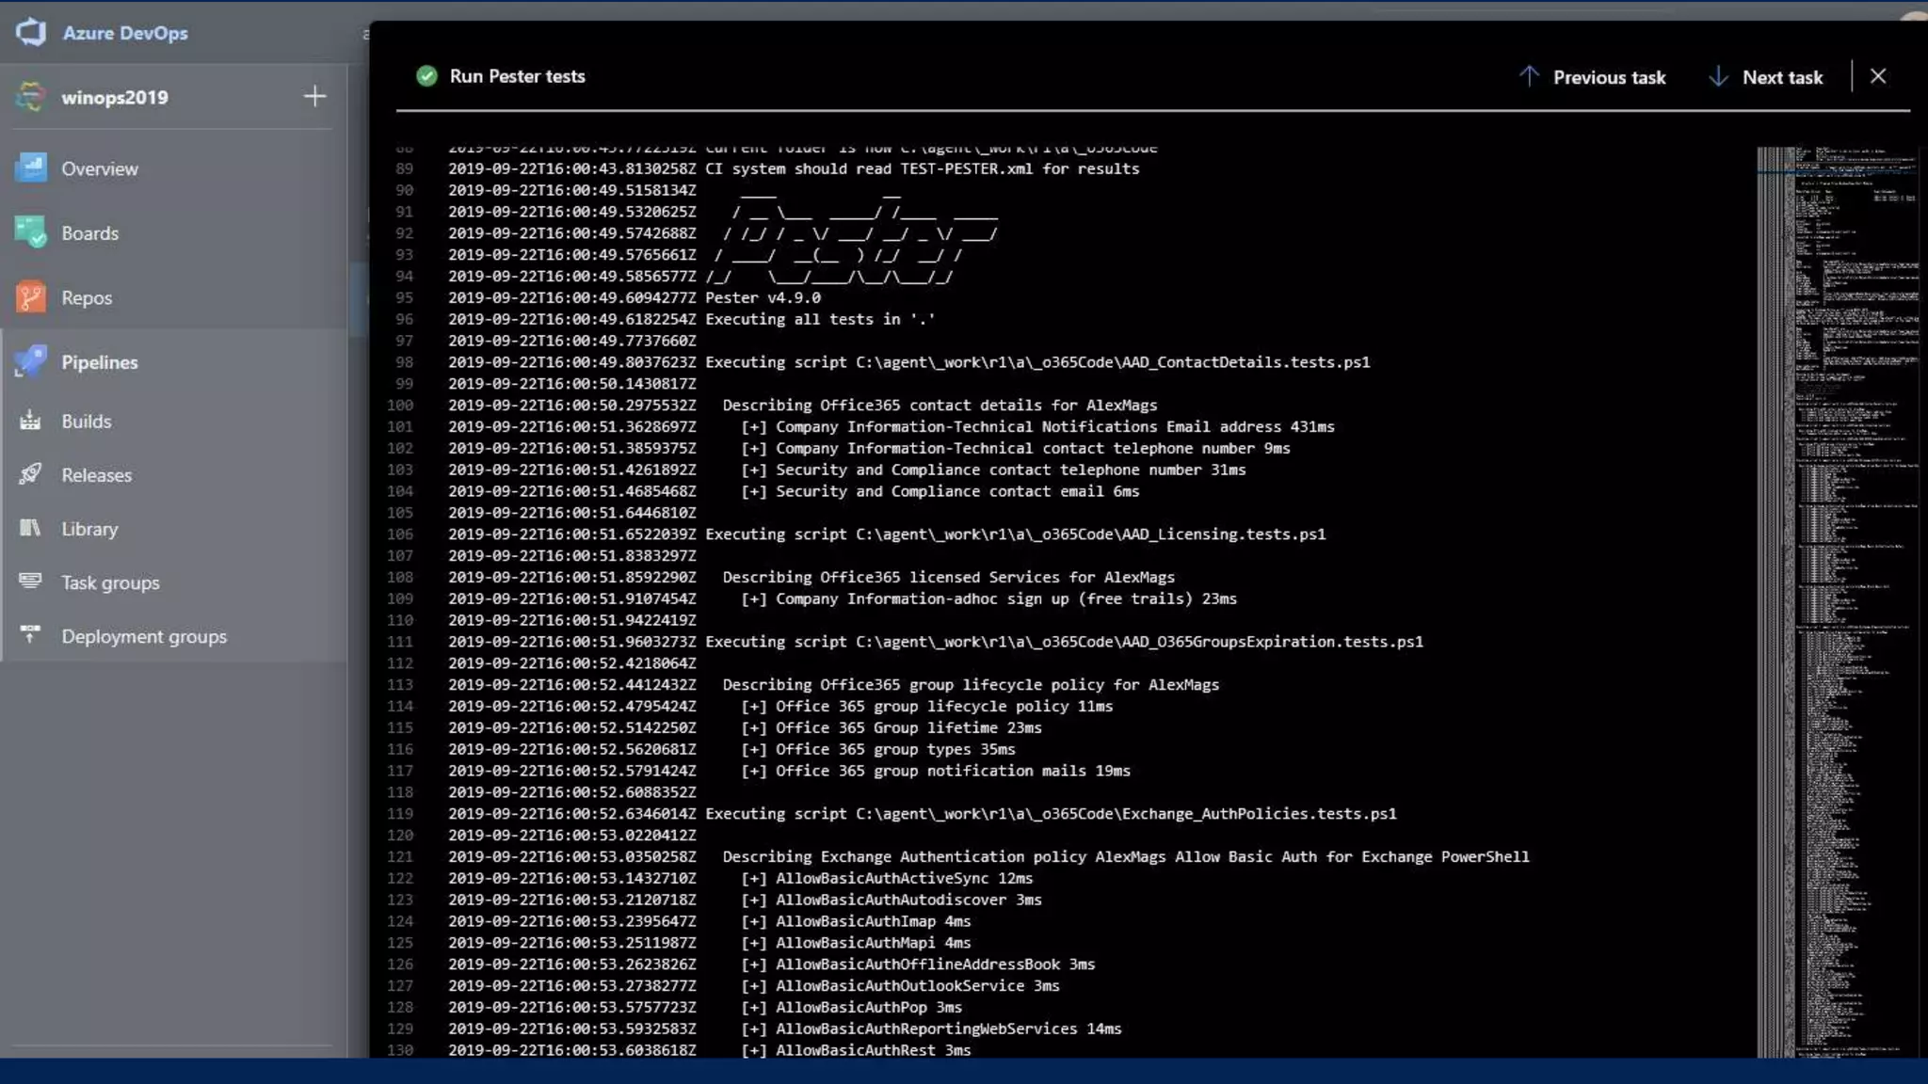The width and height of the screenshot is (1928, 1084).
Task: Open the Releases rocket icon
Action: [x=31, y=474]
